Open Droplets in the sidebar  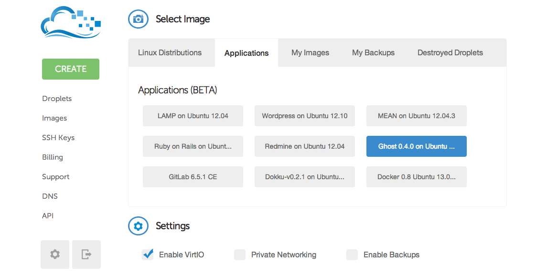pos(57,99)
